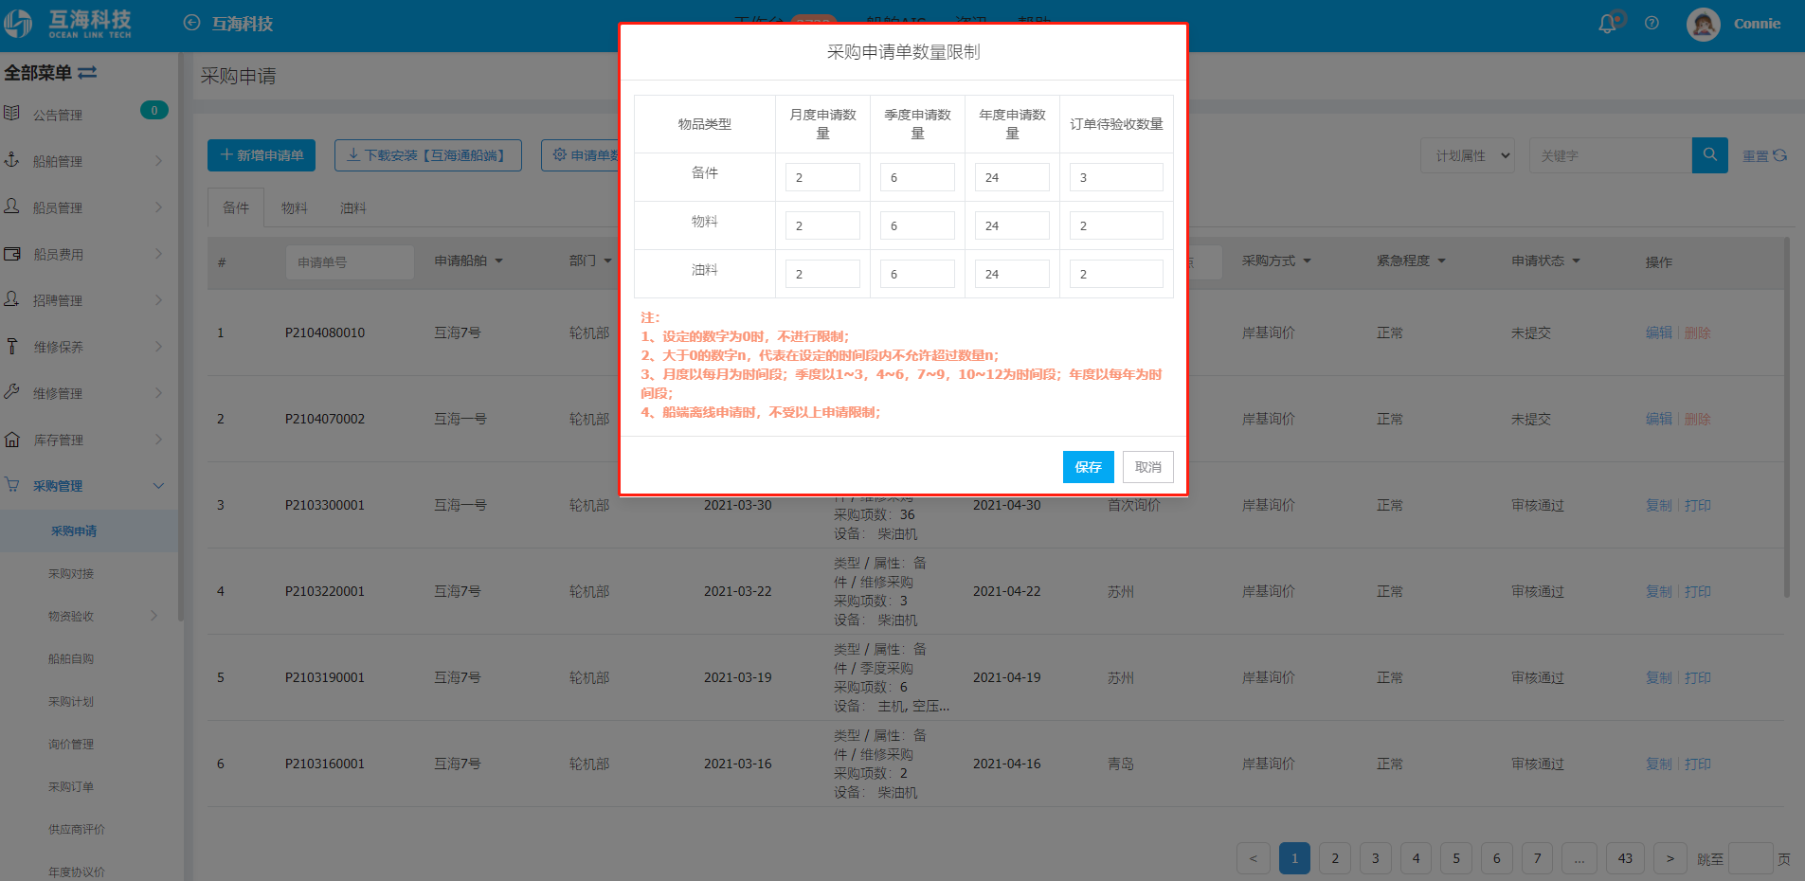
Task: Click the back arrow beside 互海科技
Action: coord(191,23)
